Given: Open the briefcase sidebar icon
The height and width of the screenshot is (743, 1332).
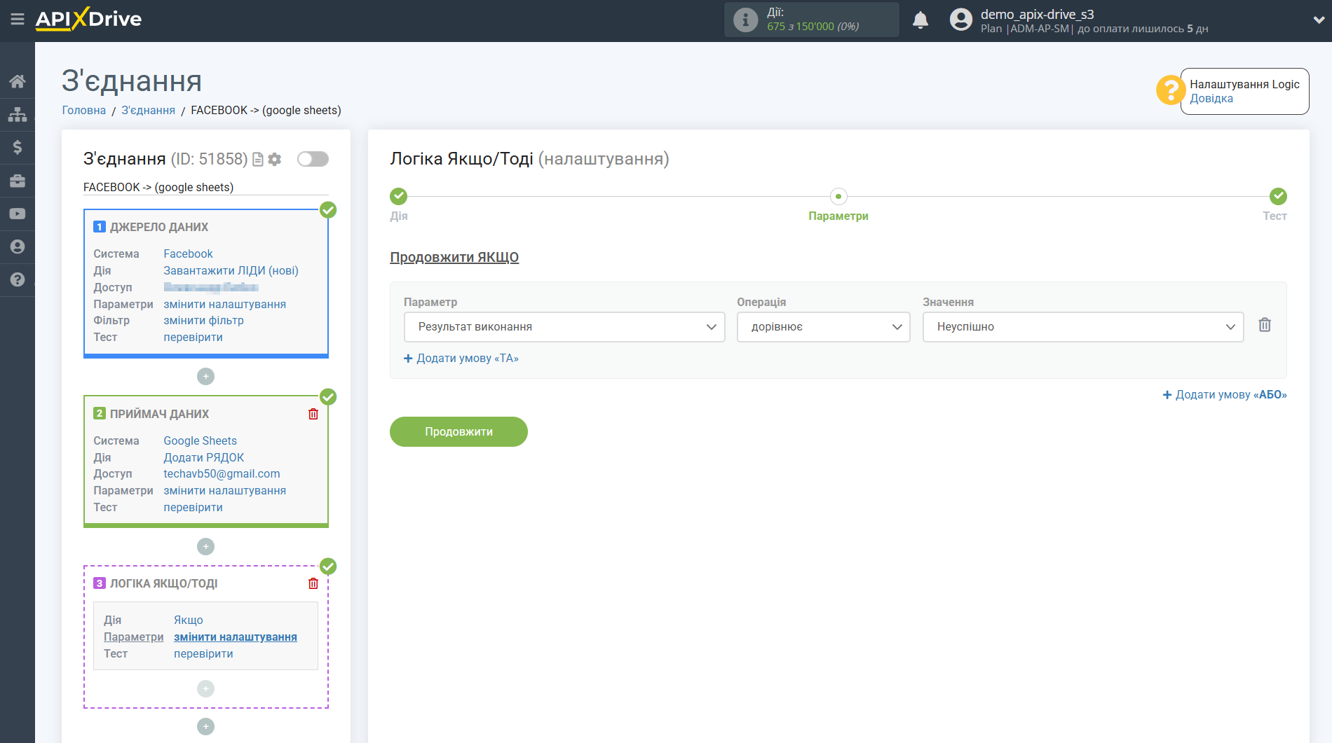Looking at the screenshot, I should pos(18,181).
